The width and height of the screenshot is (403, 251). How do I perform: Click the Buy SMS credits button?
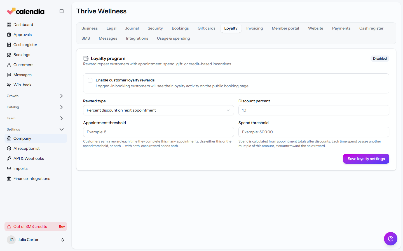pyautogui.click(x=62, y=226)
